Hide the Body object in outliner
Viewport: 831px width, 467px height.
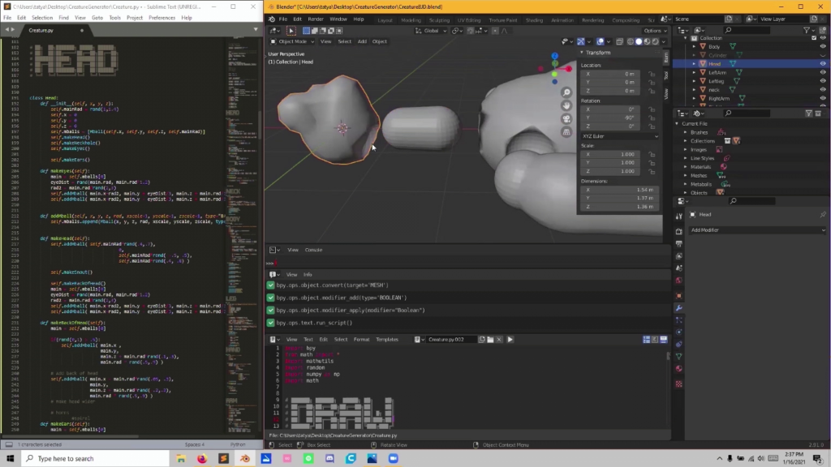pyautogui.click(x=823, y=46)
